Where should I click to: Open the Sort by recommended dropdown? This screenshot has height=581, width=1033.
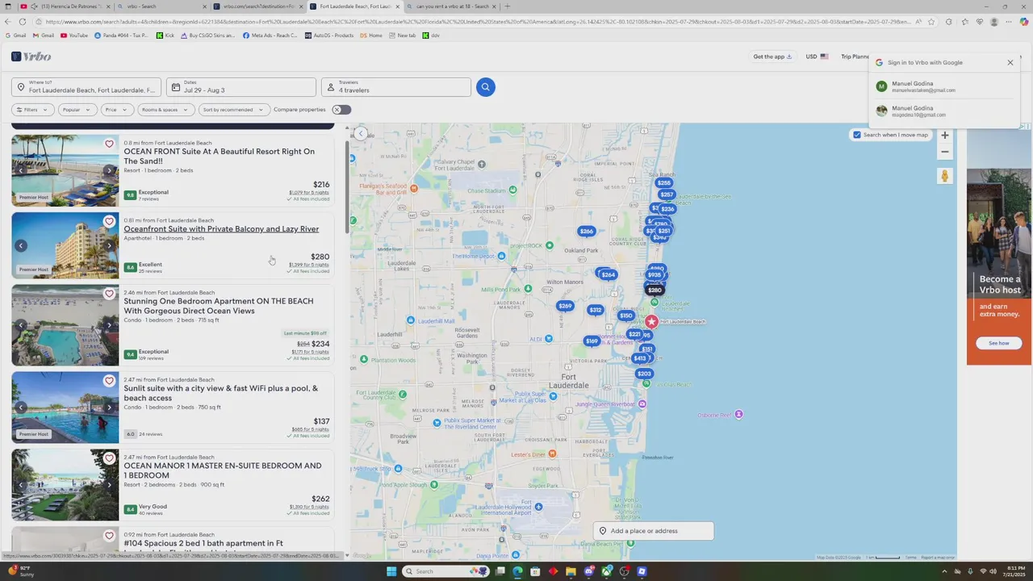(234, 110)
